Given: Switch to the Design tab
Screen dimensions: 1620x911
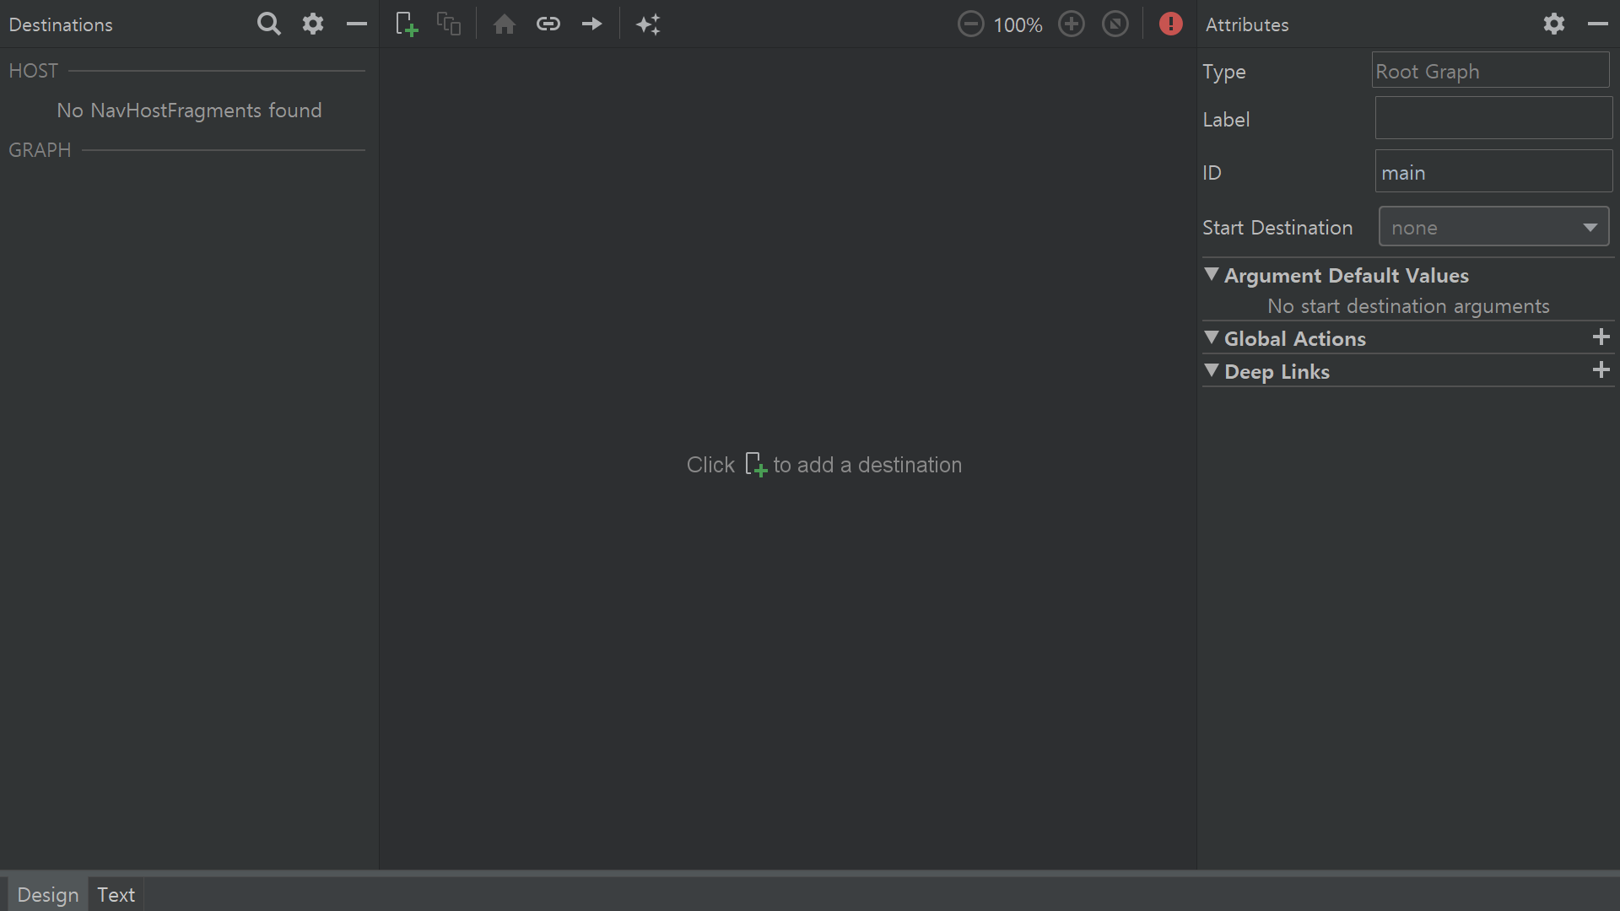Looking at the screenshot, I should point(47,894).
